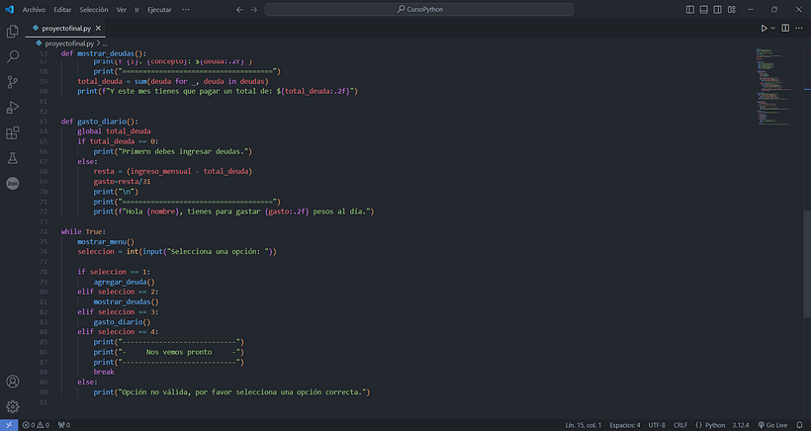
Task: Click the code minimap preview
Action: tap(773, 86)
